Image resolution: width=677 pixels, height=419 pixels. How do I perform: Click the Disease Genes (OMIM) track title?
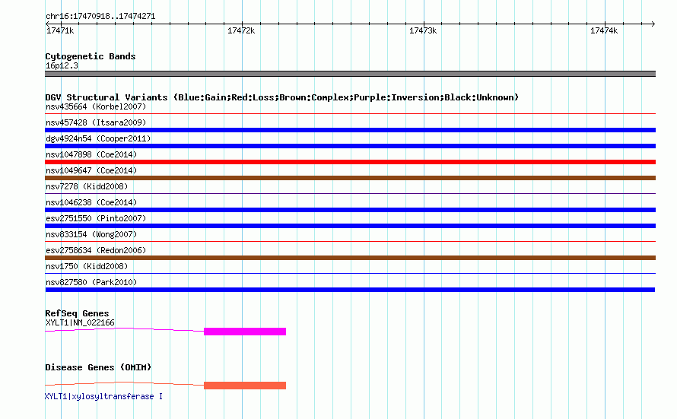(x=98, y=367)
